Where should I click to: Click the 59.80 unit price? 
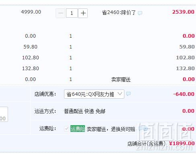pyautogui.click(x=31, y=47)
